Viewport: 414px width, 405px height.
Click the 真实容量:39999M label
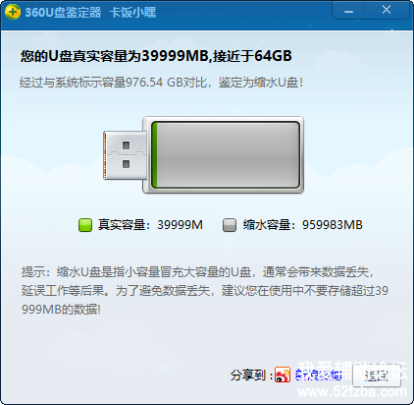(x=150, y=225)
